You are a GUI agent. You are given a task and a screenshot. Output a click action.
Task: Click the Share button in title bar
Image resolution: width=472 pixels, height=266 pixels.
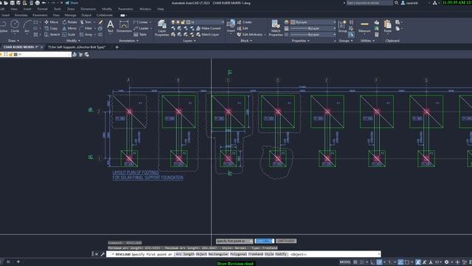72,3
